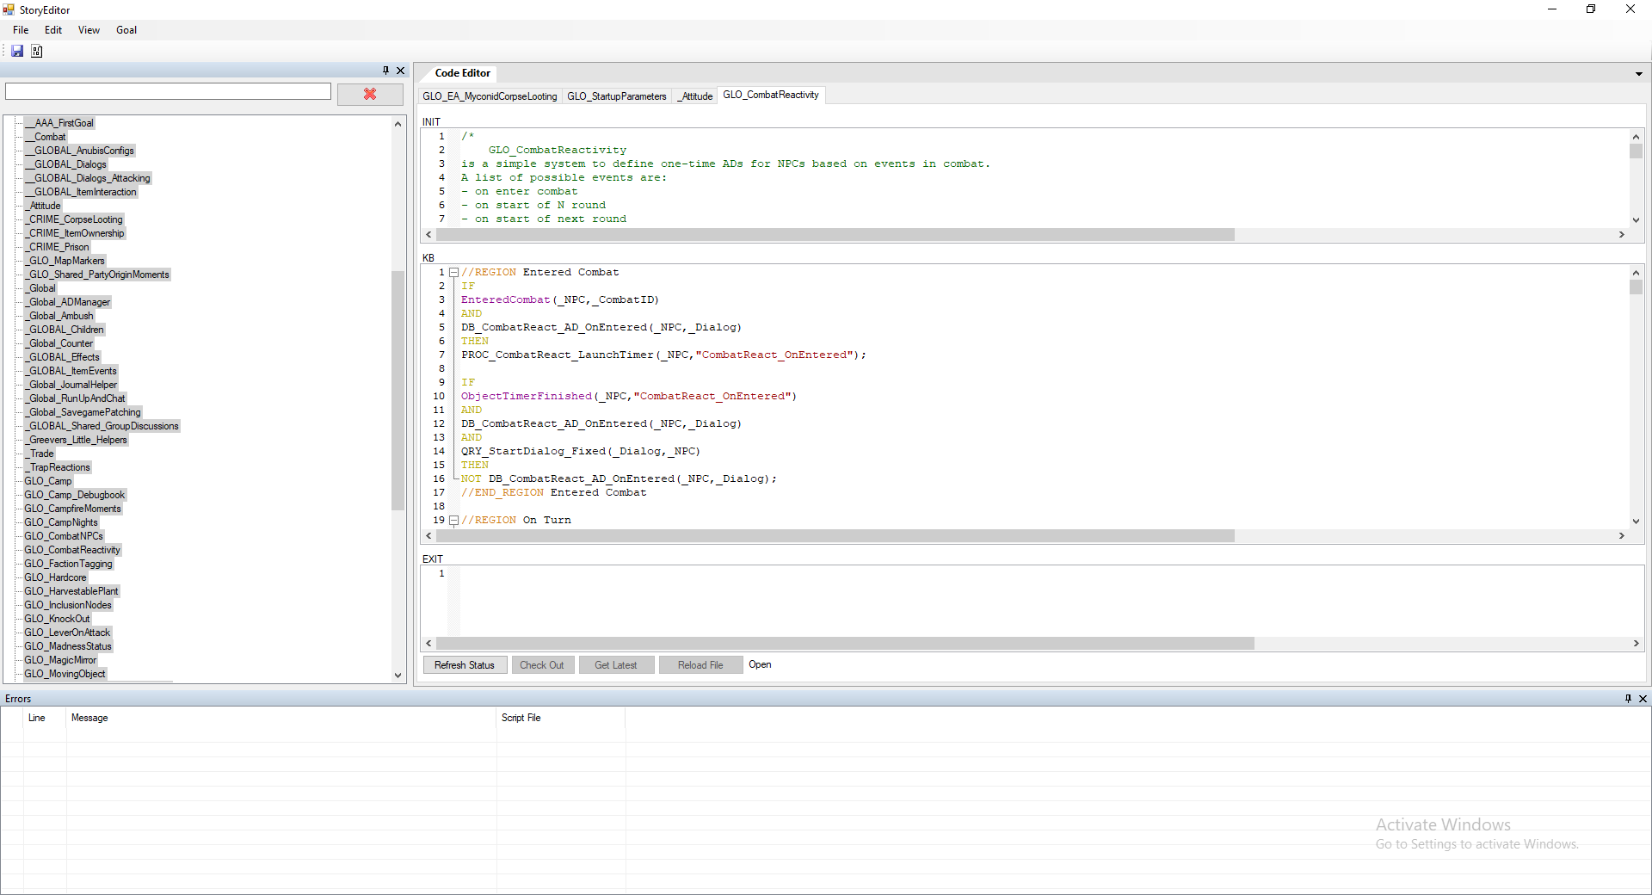Click the EXIT horizontal scroll-right arrow
The height and width of the screenshot is (895, 1652).
1636,644
